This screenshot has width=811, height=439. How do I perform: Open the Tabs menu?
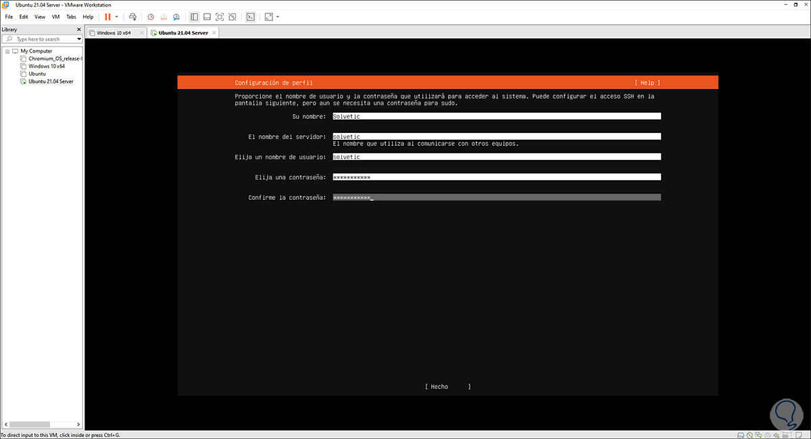point(71,16)
